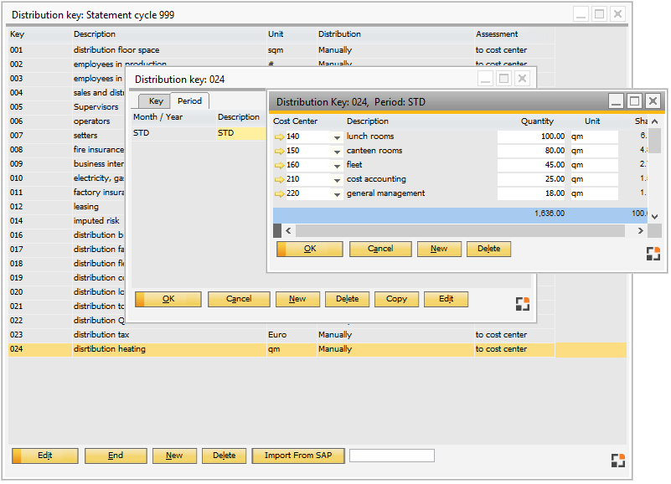
Task: Click the orange resize icon in Distribution key 024 window
Action: [x=523, y=304]
